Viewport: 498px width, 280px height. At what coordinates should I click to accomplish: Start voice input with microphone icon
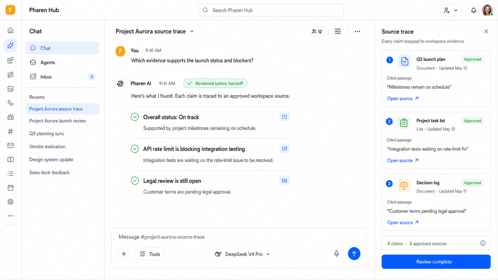pyautogui.click(x=337, y=254)
